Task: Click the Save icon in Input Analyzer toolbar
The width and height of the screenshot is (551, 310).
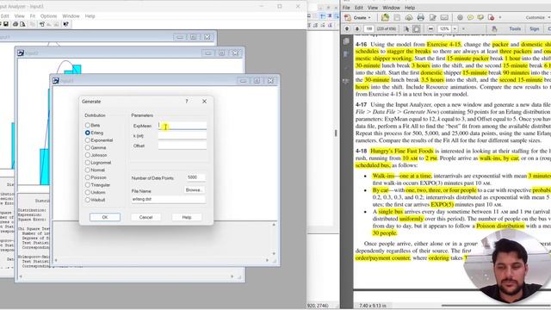Action: tap(6, 24)
